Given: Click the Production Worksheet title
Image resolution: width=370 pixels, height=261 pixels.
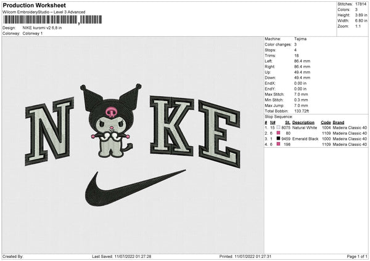Looking at the screenshot, I should [x=34, y=5].
